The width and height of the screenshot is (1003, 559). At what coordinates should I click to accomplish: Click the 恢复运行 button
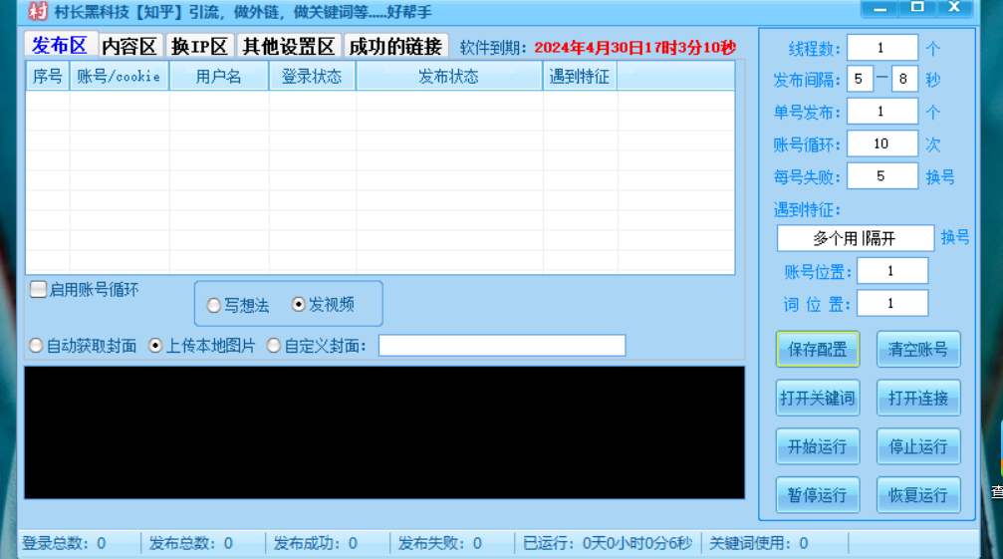tap(918, 495)
